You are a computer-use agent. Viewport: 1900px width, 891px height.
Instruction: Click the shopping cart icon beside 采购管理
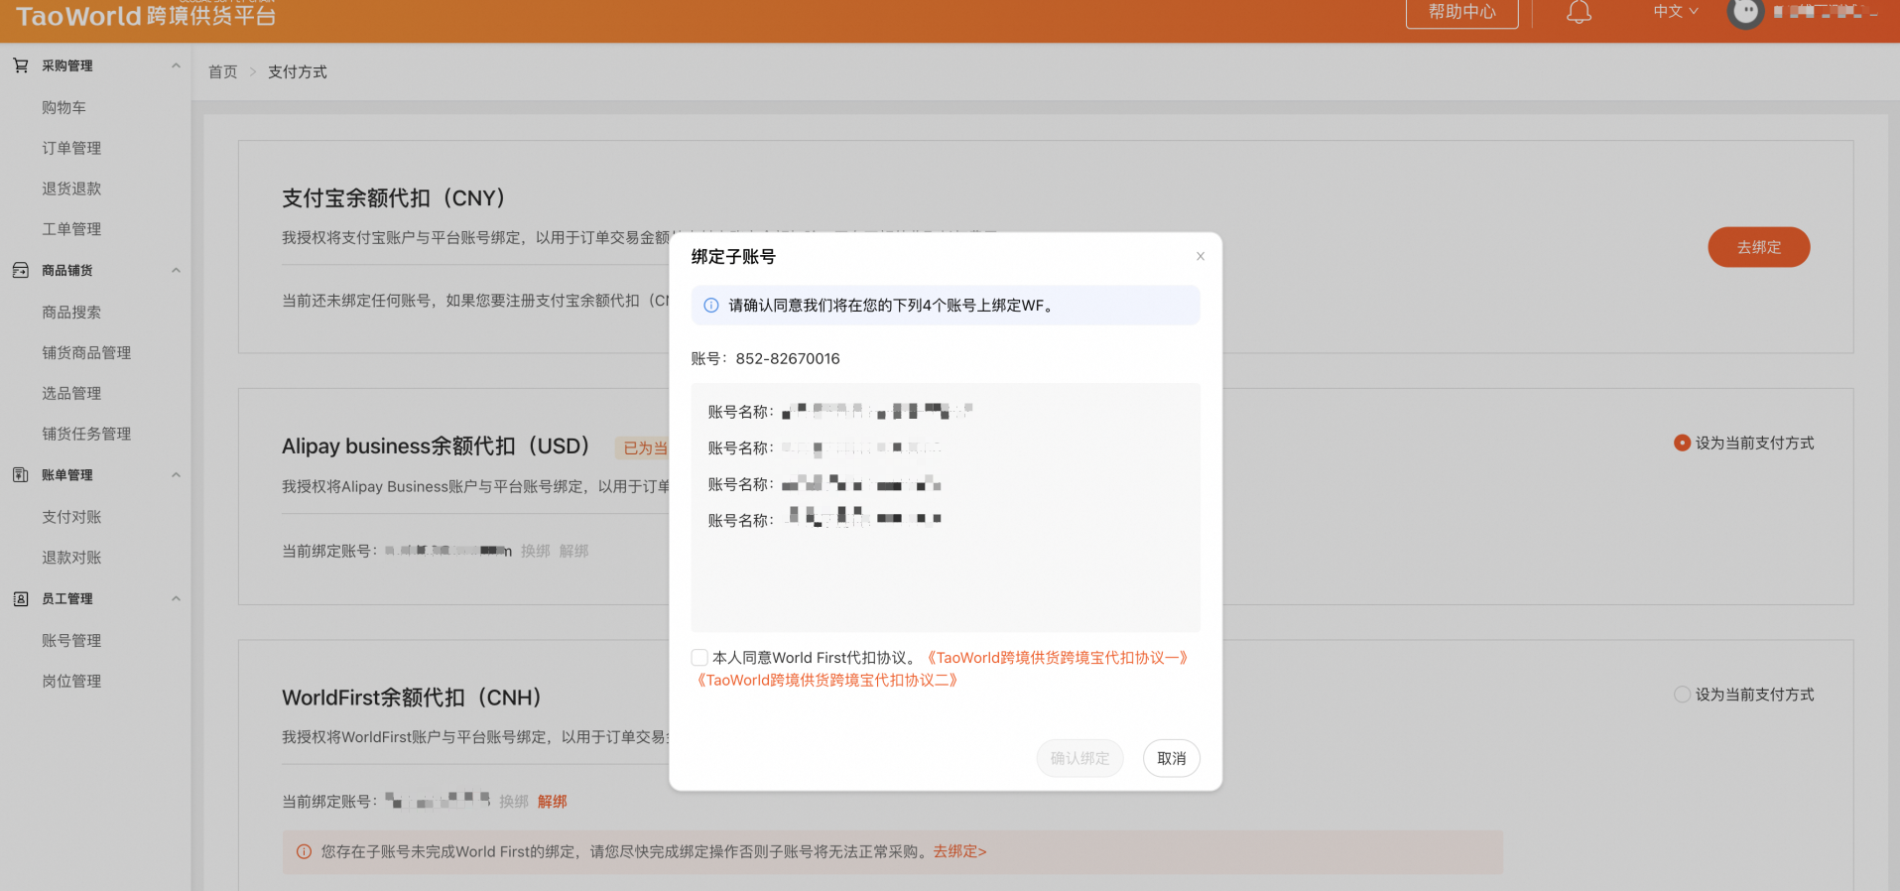click(x=21, y=65)
